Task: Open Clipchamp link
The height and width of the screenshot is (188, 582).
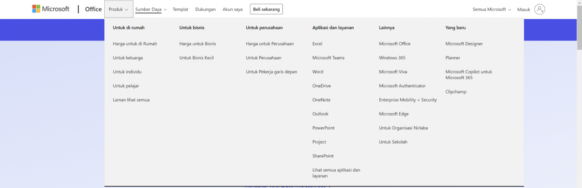Action: (x=456, y=91)
